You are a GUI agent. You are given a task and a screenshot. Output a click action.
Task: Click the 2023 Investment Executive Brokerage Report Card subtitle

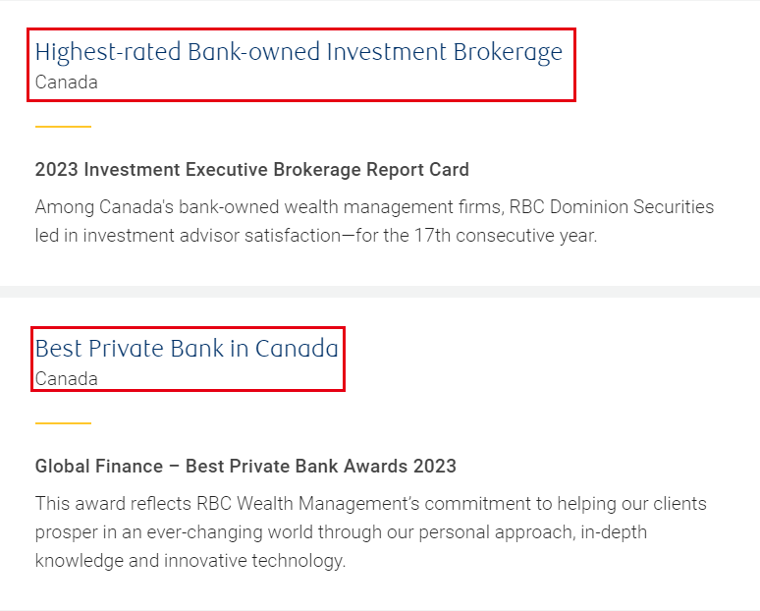click(x=252, y=170)
